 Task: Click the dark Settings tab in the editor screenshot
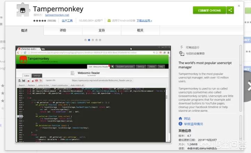pos(37,76)
